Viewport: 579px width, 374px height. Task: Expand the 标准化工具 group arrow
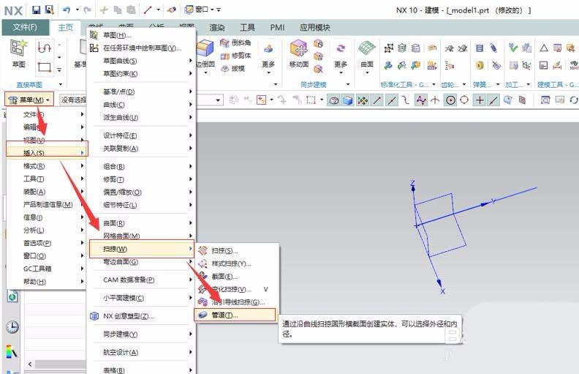(434, 85)
